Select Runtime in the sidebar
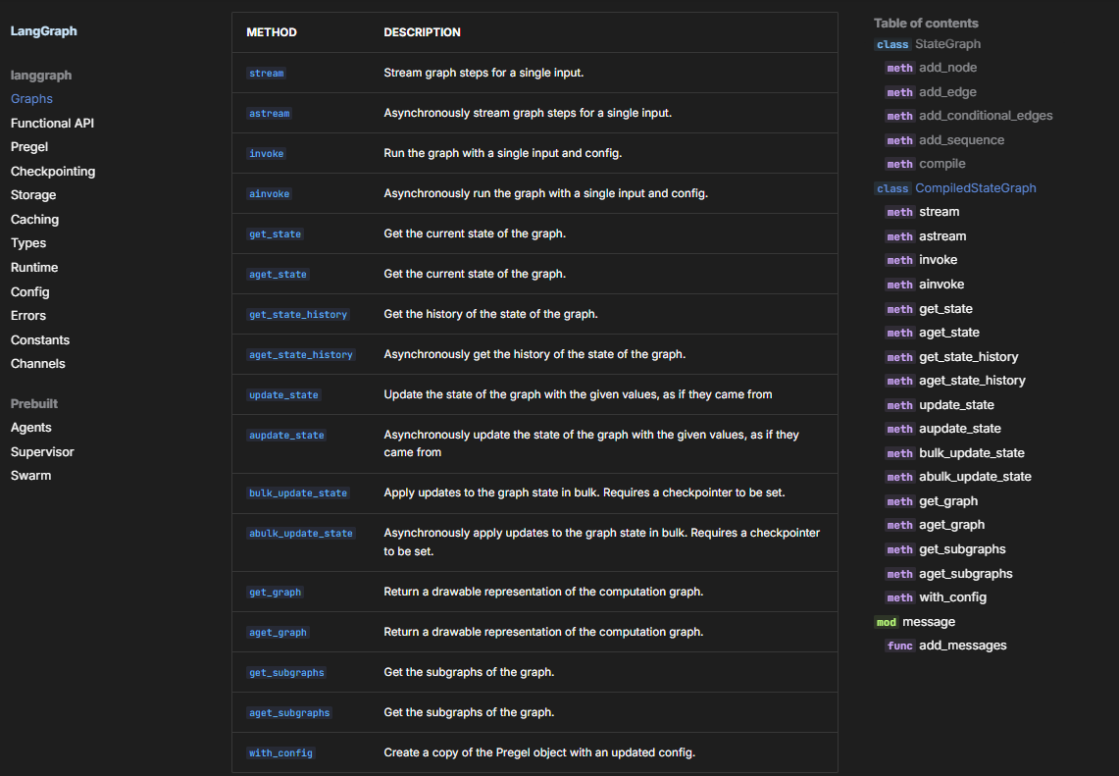 click(34, 268)
